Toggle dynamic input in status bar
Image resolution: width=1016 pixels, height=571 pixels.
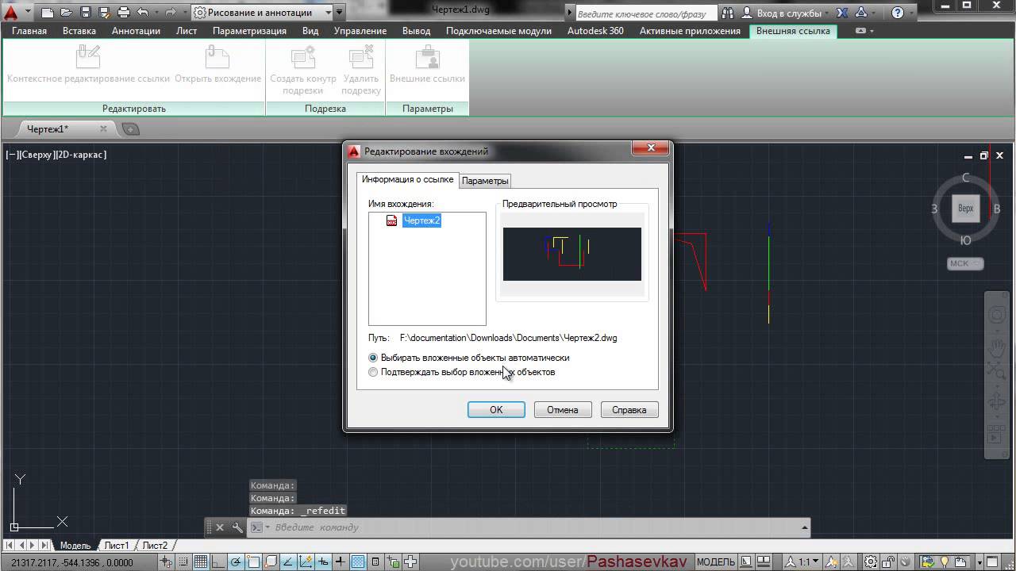pyautogui.click(x=323, y=561)
